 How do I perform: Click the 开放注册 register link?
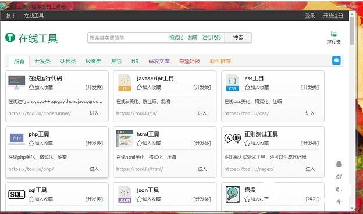[333, 16]
